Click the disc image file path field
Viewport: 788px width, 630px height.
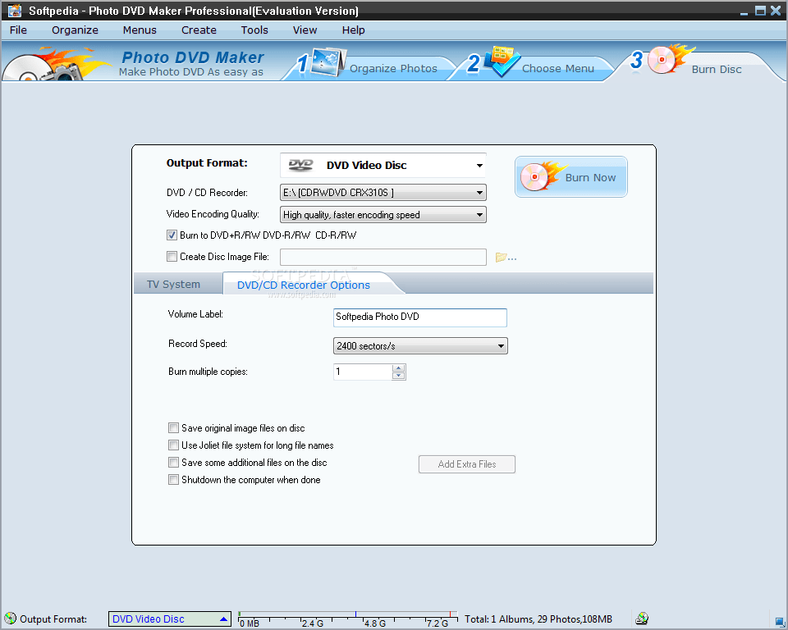click(383, 258)
